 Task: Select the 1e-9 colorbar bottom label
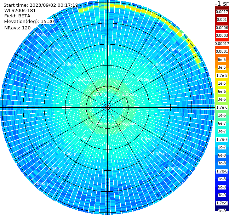(222, 211)
